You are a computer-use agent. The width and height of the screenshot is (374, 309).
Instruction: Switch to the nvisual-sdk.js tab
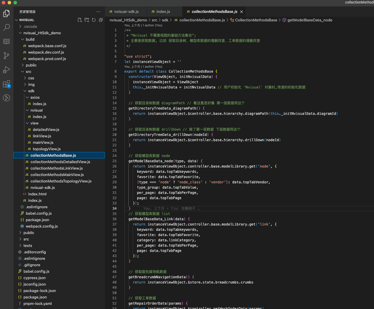126,12
